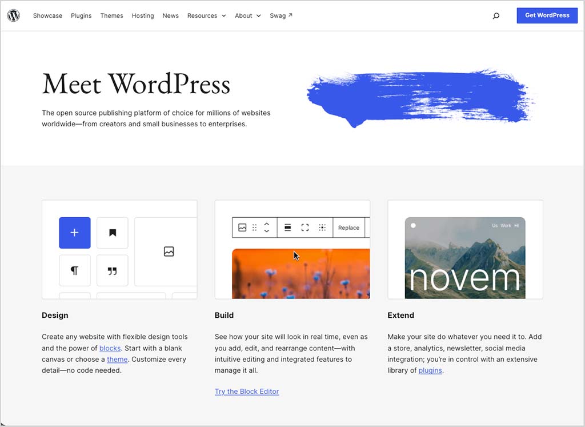
Task: Click the Extend heading
Action: (400, 316)
